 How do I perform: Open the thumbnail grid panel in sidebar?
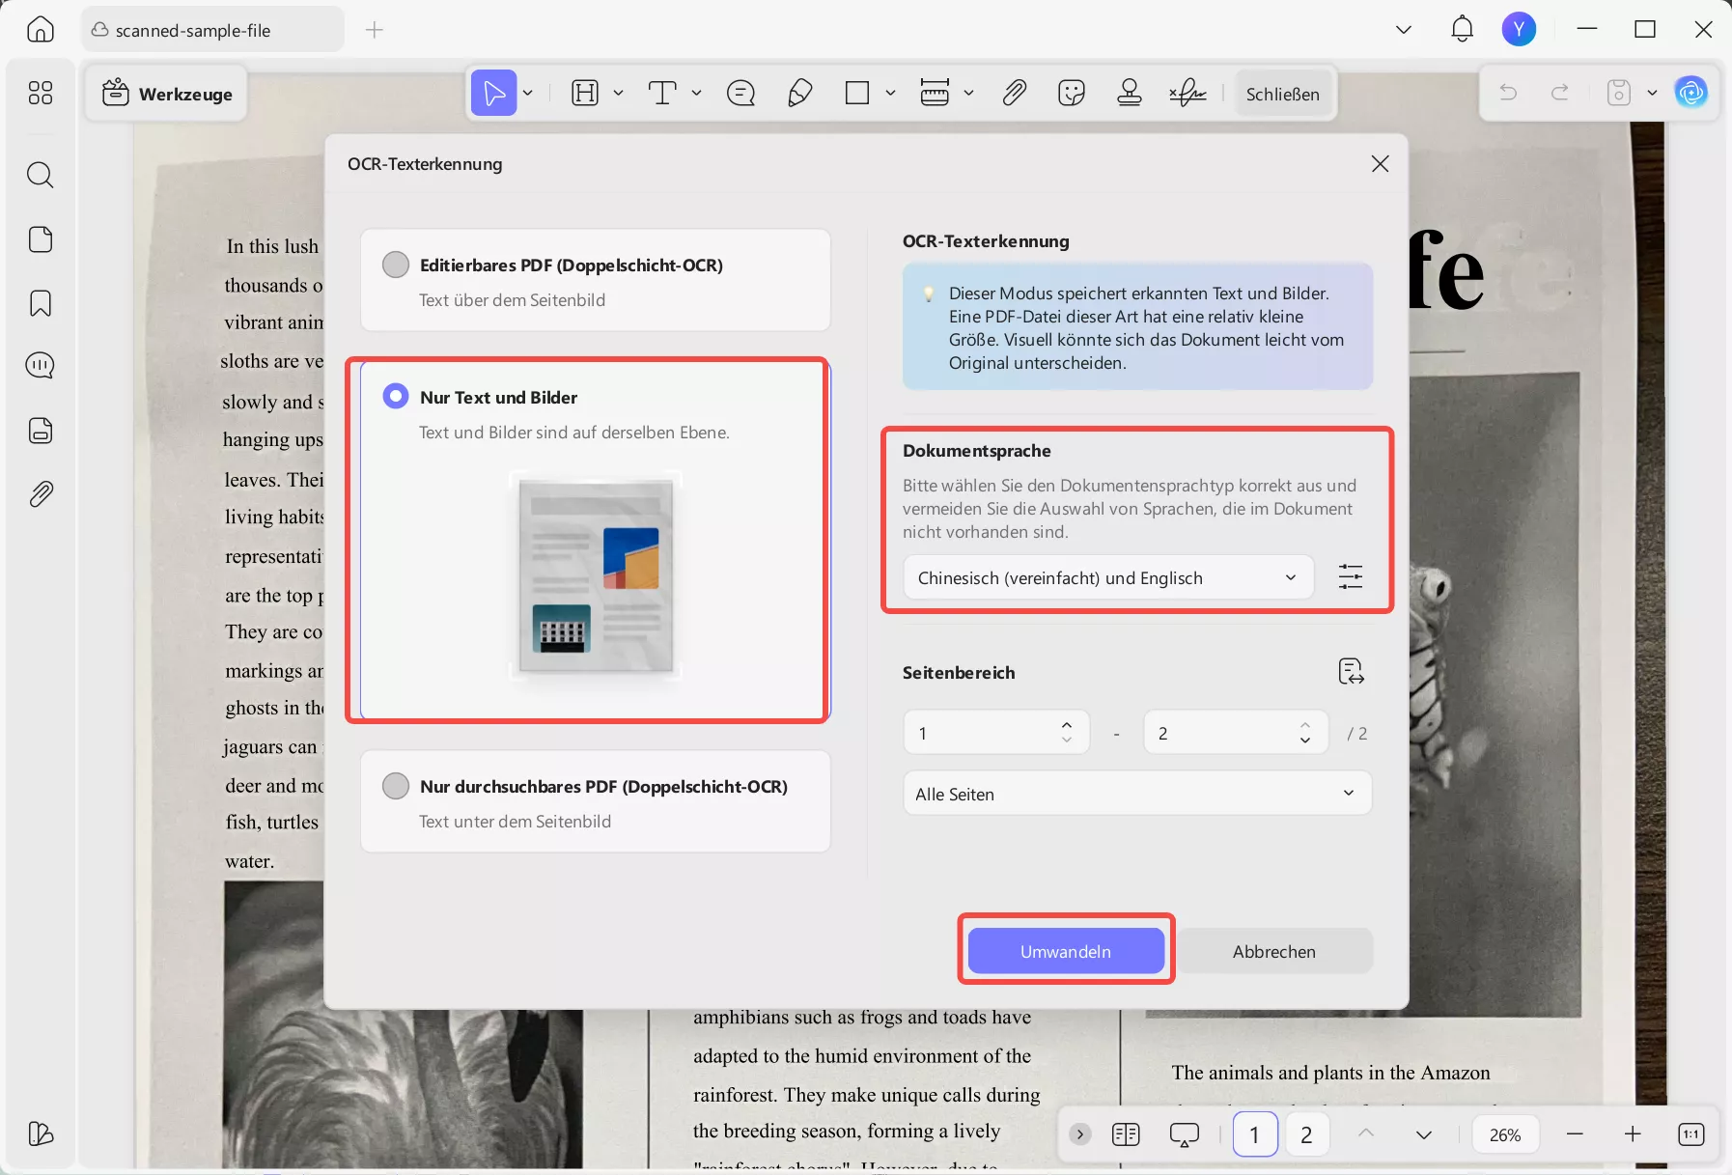pos(41,93)
